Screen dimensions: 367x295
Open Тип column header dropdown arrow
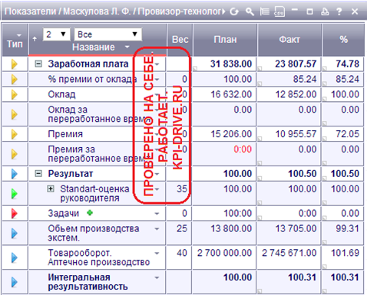[18, 35]
